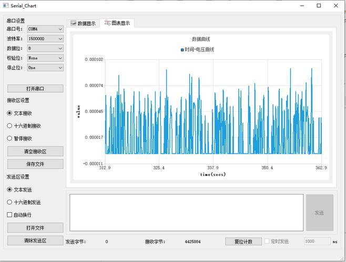Click the 保存文件 button

pos(35,164)
